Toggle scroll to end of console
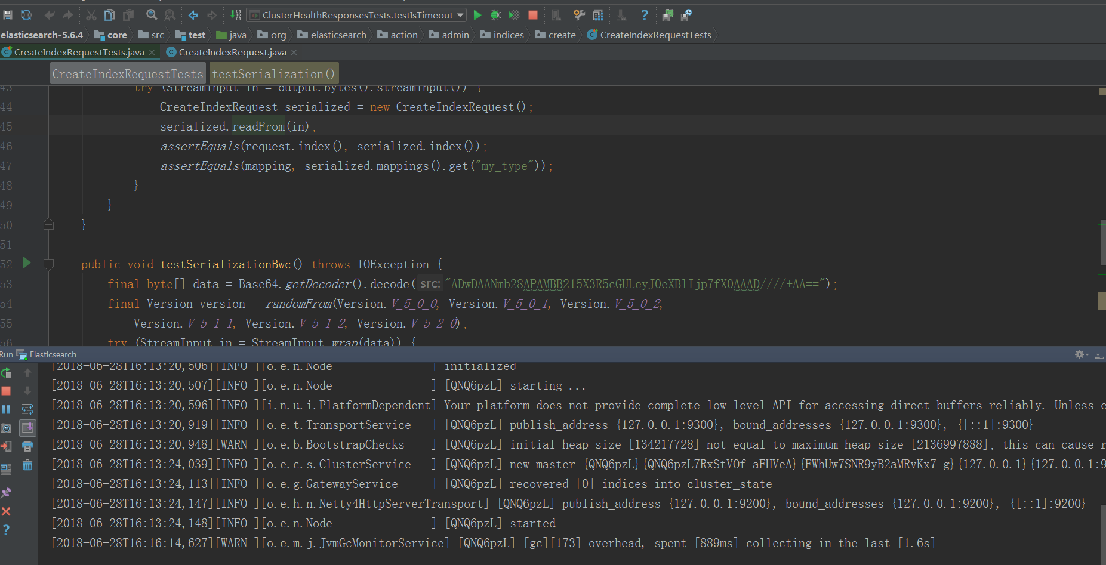Viewport: 1106px width, 565px height. [27, 427]
